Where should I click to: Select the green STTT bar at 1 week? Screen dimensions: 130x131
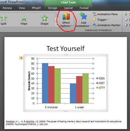coord(85,88)
